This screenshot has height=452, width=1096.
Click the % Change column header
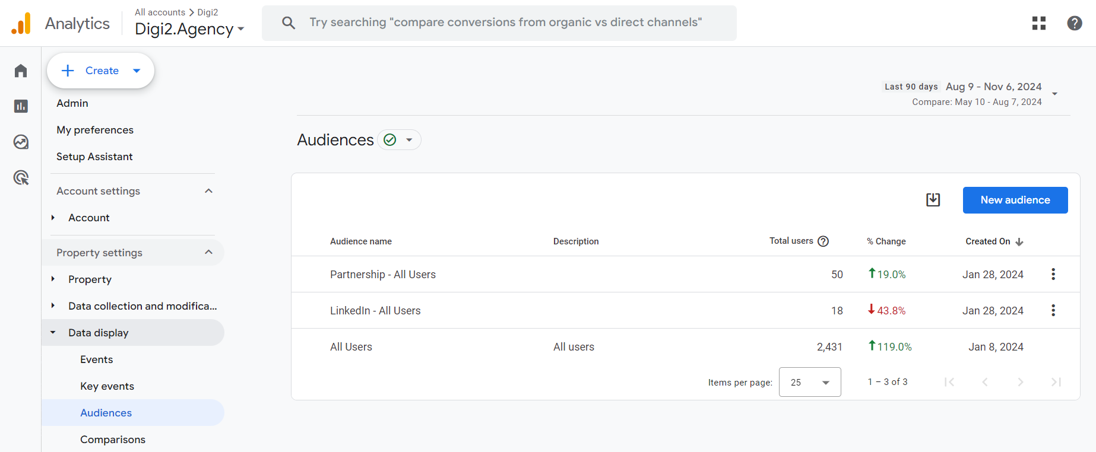(x=886, y=241)
